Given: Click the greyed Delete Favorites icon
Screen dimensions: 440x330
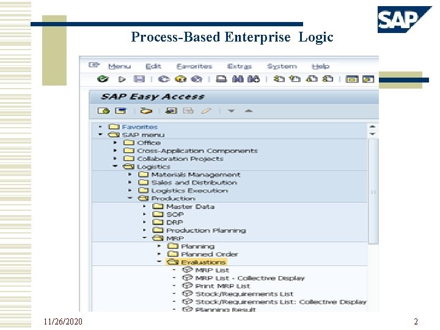Looking at the screenshot, I should click(188, 111).
